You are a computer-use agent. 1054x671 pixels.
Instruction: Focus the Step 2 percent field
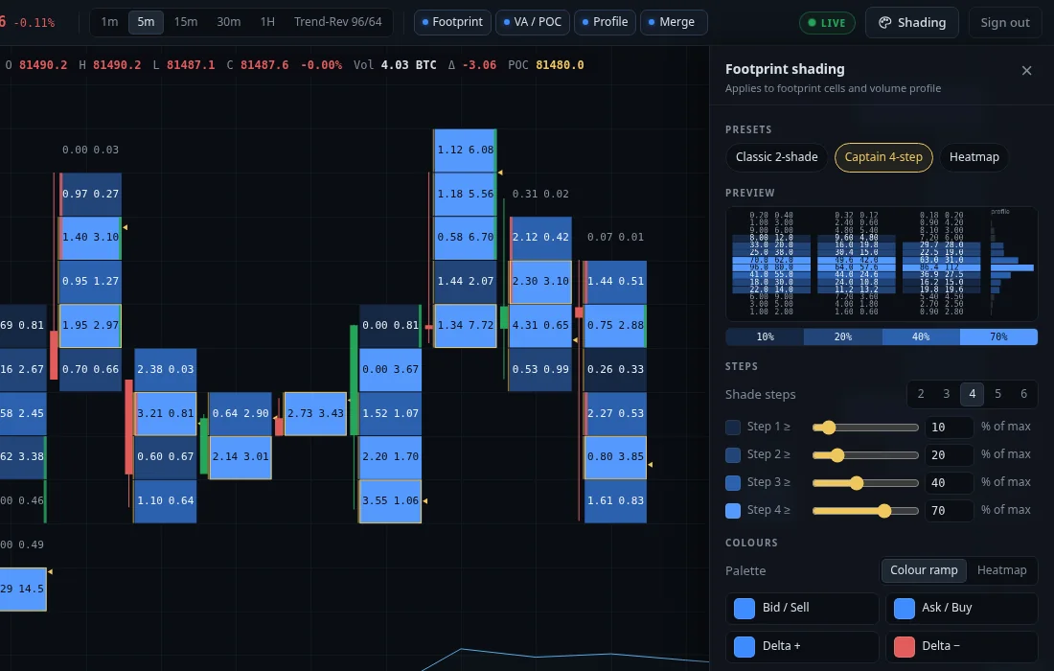click(950, 455)
